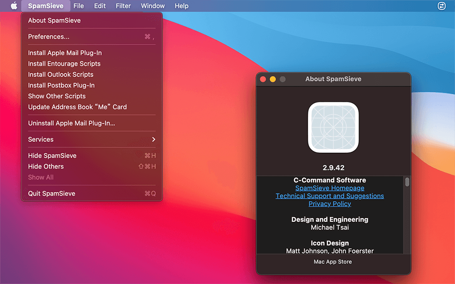Click the Icon Design heading
455x284 pixels.
pos(329,243)
